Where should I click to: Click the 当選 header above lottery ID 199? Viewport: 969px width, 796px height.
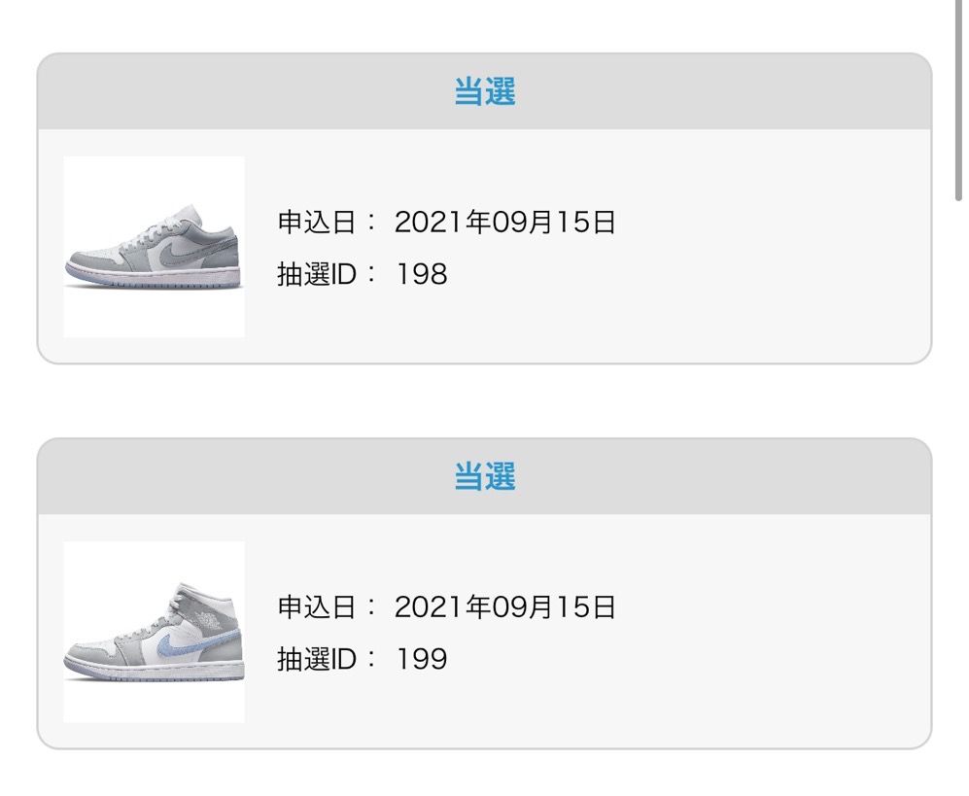click(484, 477)
